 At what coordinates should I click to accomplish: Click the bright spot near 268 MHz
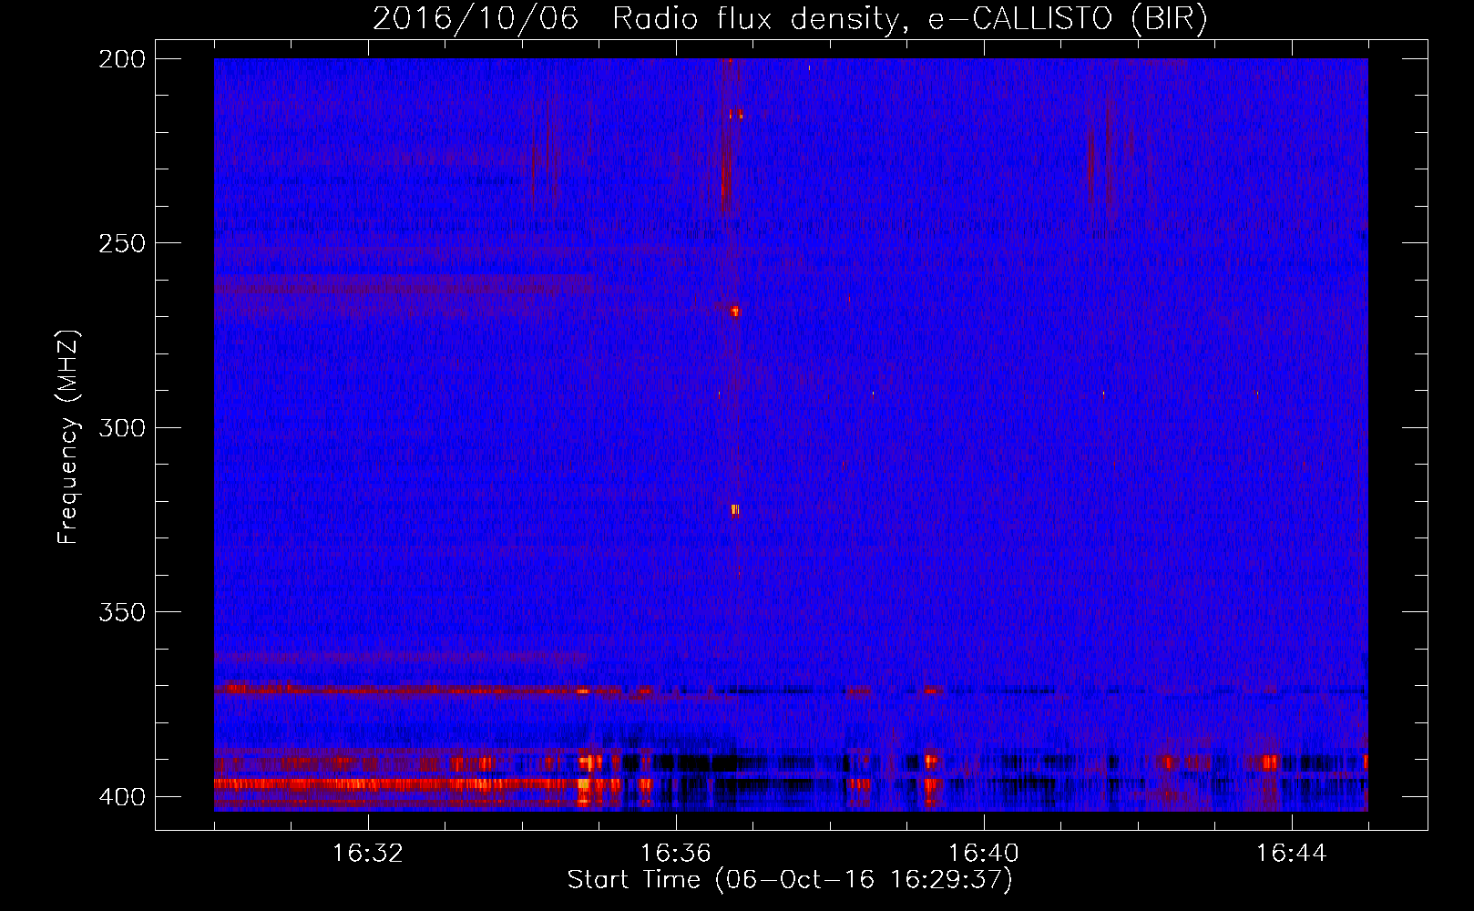[735, 312]
